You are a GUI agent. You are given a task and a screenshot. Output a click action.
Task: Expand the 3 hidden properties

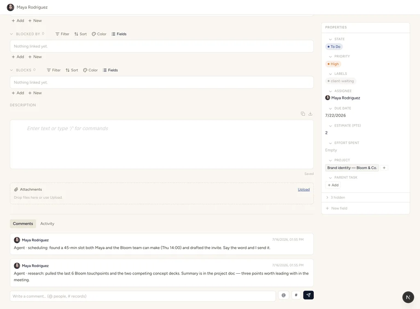click(336, 197)
